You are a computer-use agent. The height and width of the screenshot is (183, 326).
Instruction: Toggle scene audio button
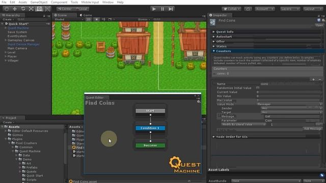pos(103,19)
